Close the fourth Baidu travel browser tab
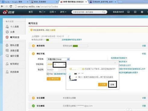148x111 pixels. click(115, 2)
